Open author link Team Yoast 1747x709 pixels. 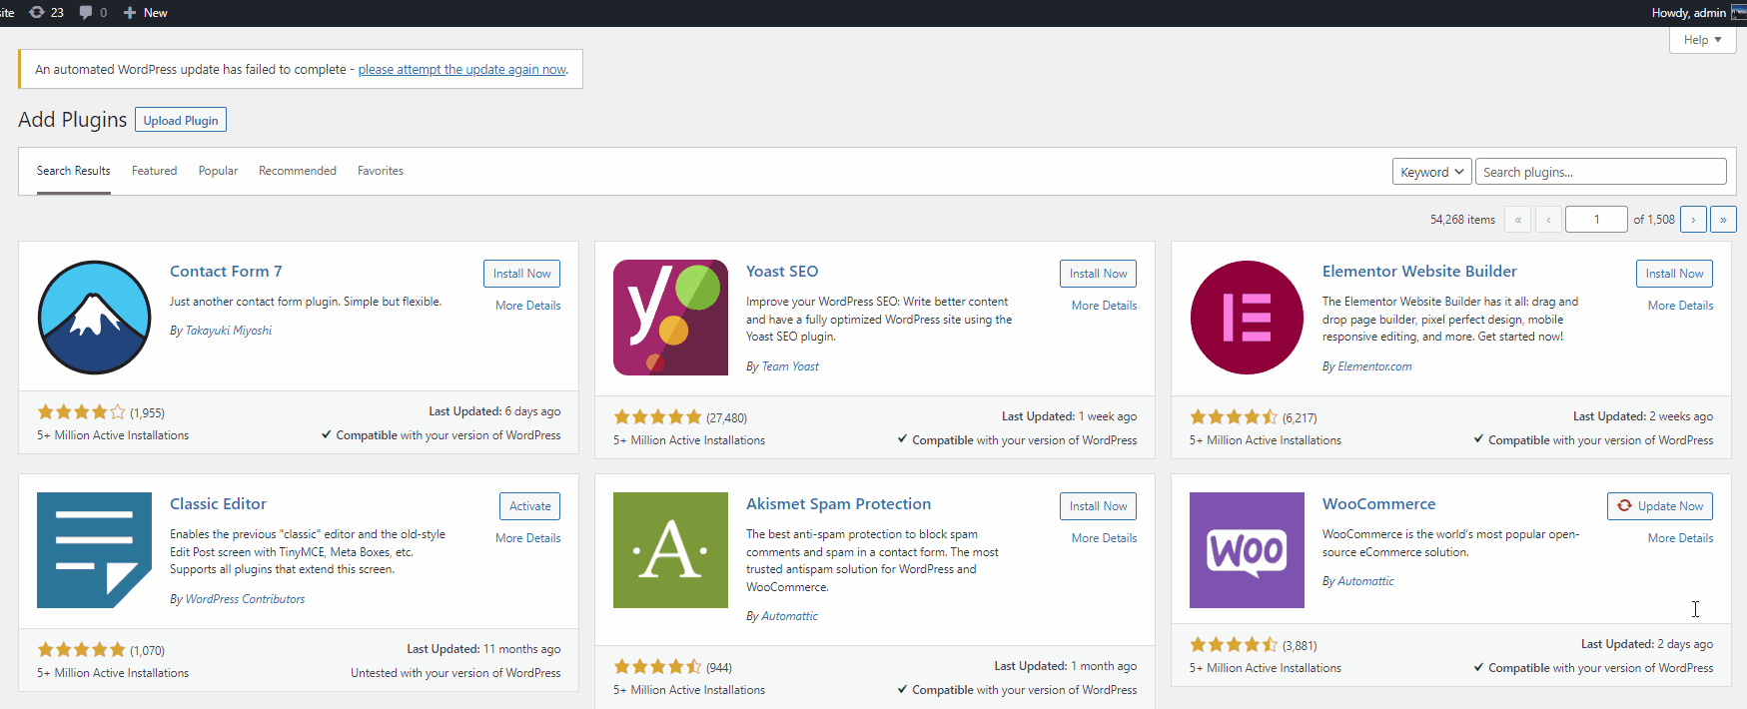pyautogui.click(x=790, y=366)
